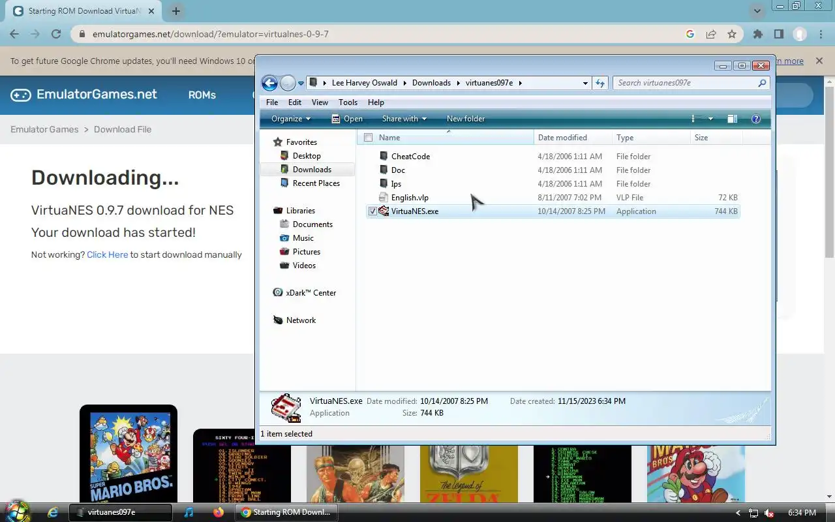Expand the arrow after Lee Harvey Oswald breadcrumb
The width and height of the screenshot is (835, 522).
(404, 83)
